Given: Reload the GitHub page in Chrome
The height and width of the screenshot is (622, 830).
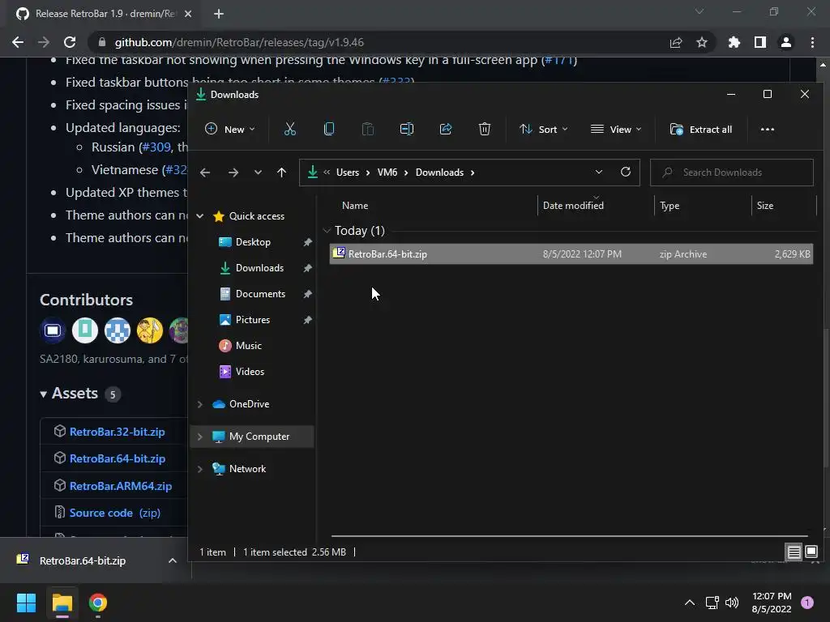Looking at the screenshot, I should (x=70, y=42).
